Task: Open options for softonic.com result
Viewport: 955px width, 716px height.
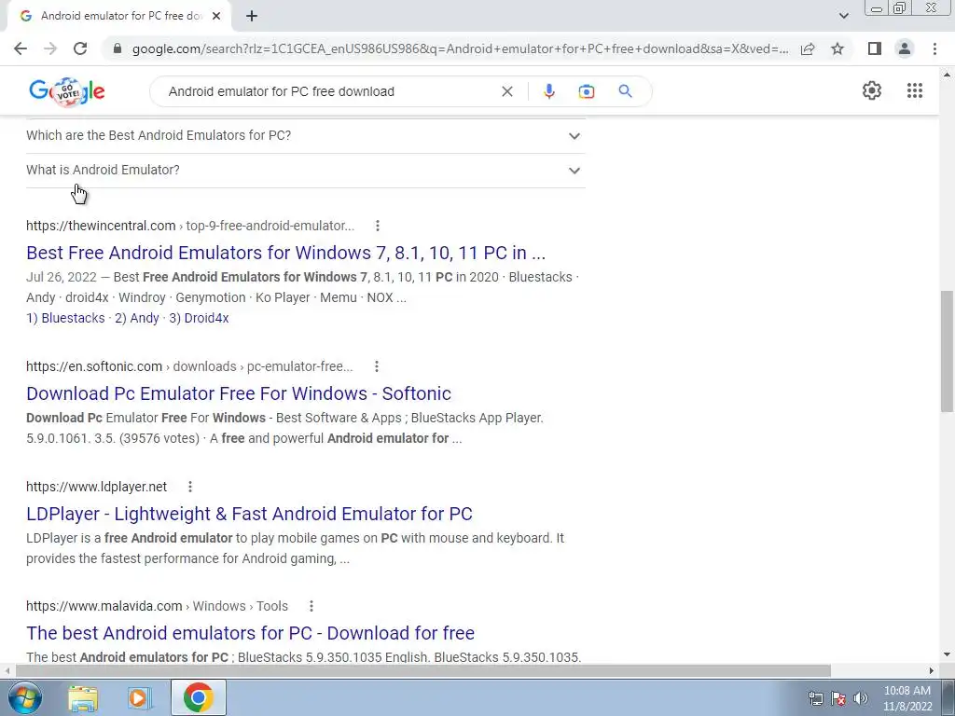Action: 377,366
